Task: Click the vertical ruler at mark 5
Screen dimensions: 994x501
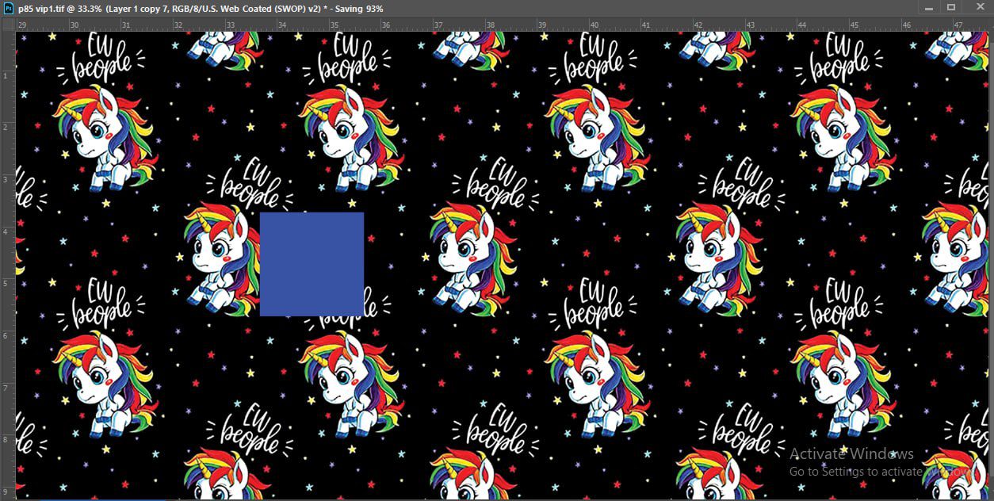Action: point(6,283)
